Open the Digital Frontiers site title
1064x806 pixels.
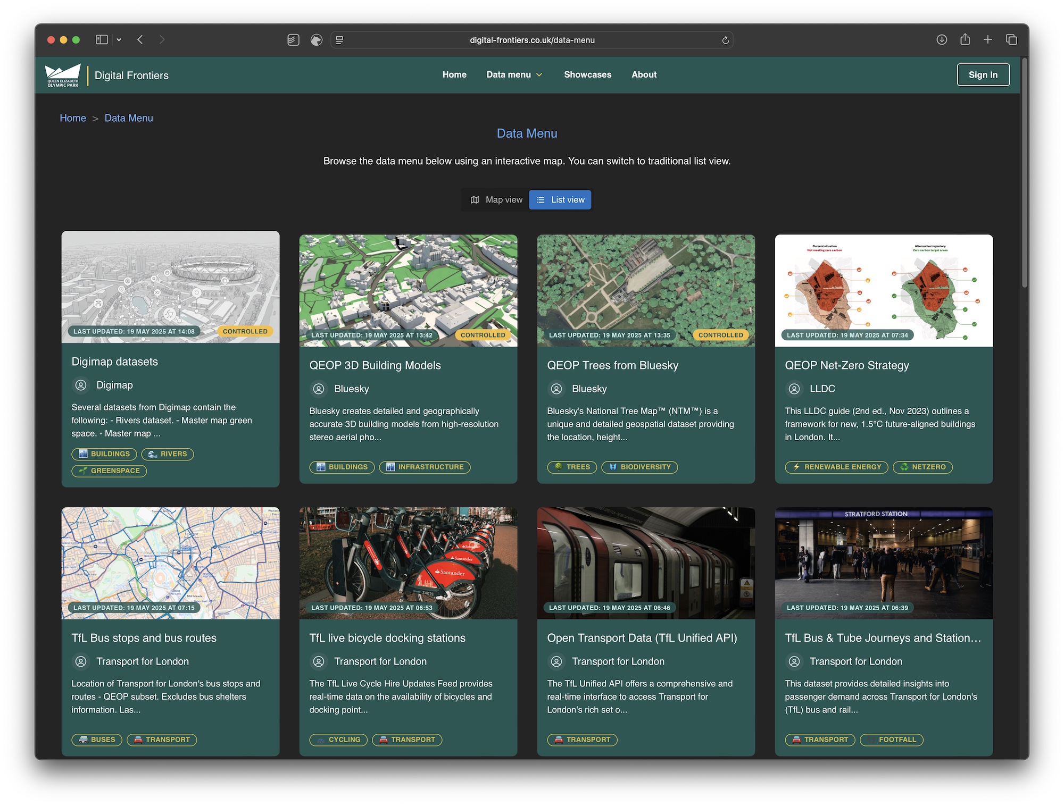point(131,75)
